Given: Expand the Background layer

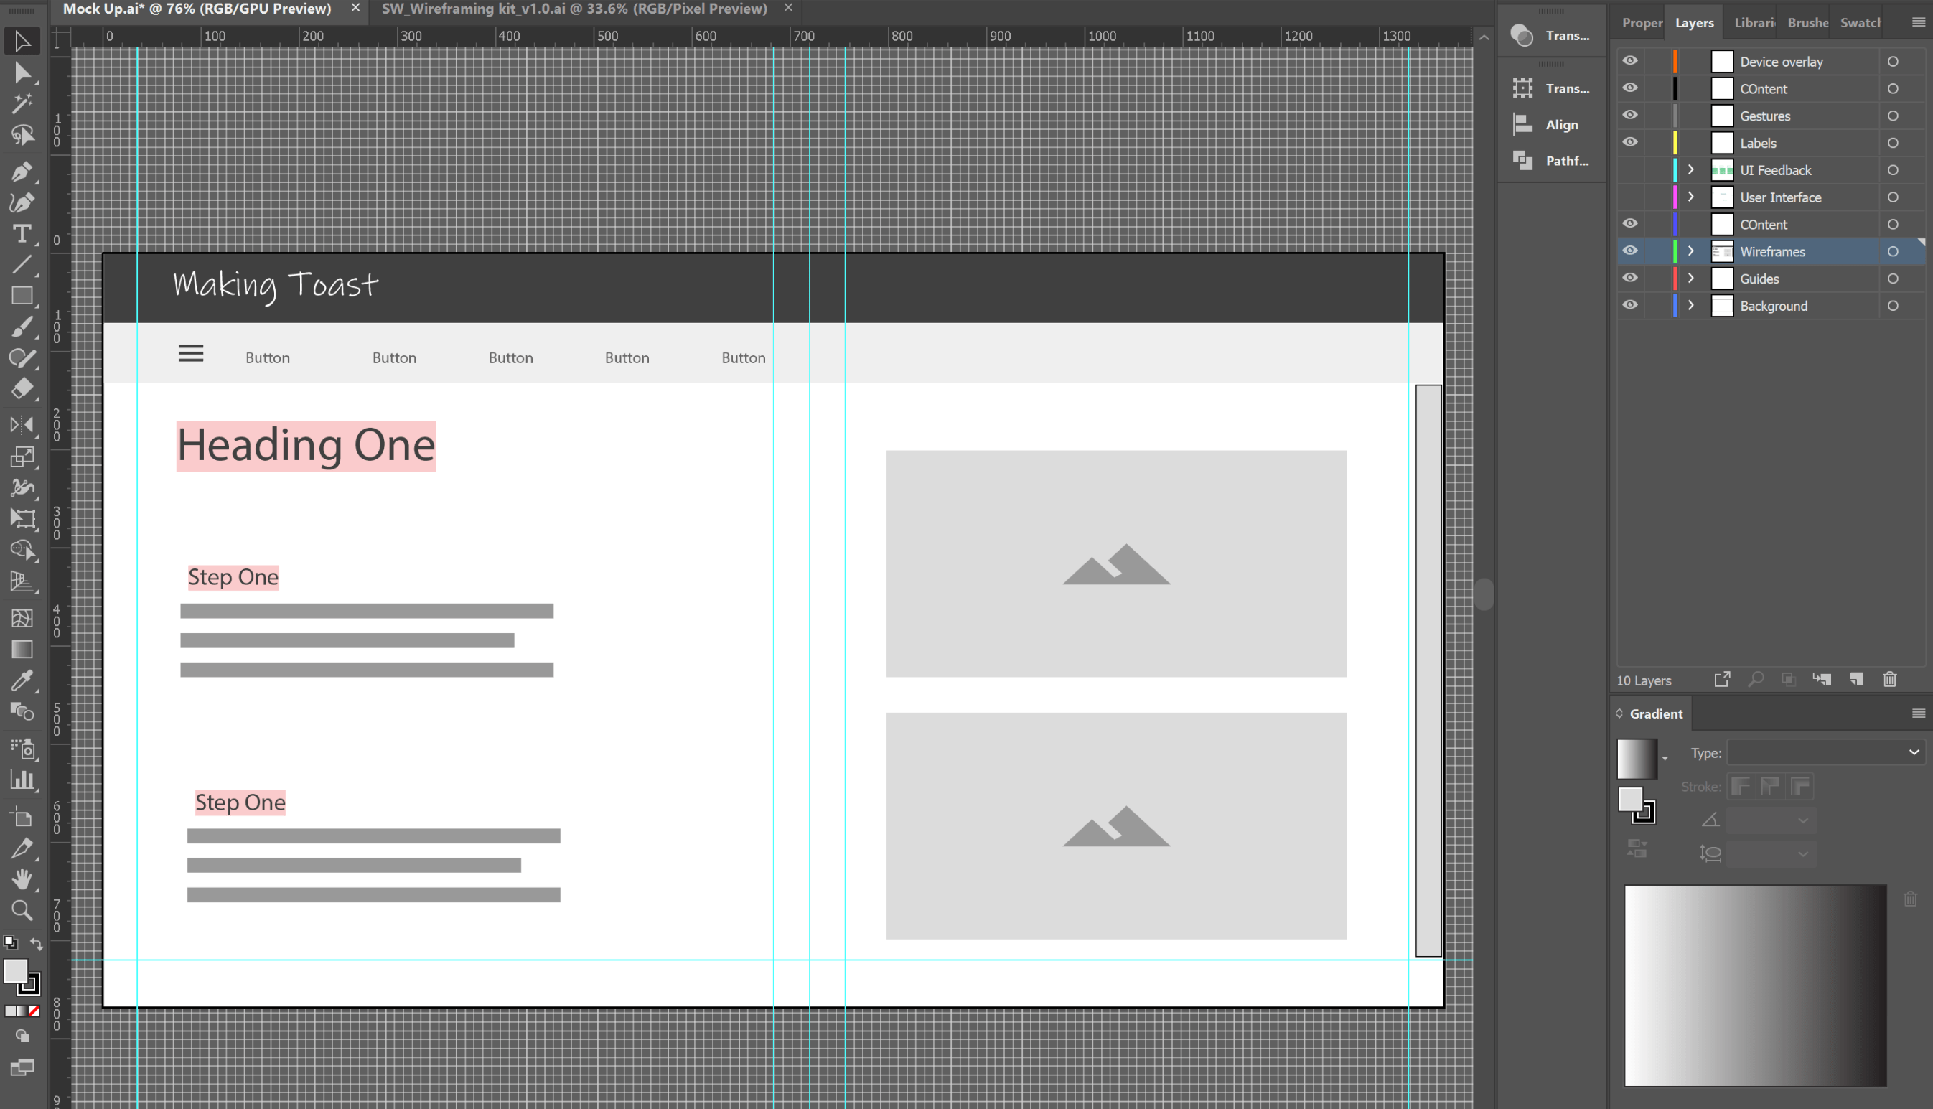Looking at the screenshot, I should click(x=1691, y=306).
